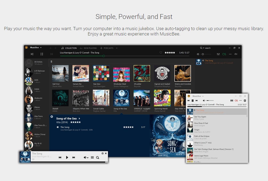Image resolution: width=268 pixels, height=181 pixels.
Task: Go forward with the right navigation arrow
Action: pyautogui.click(x=55, y=48)
